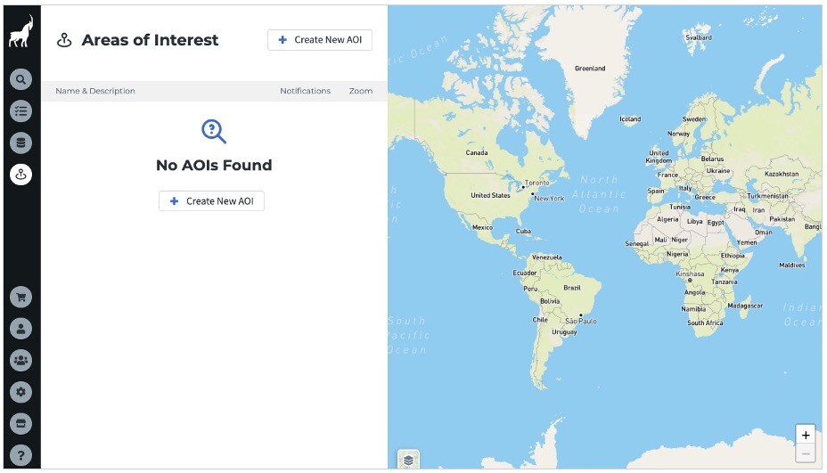Zoom out the map with minus
Viewport: 827px width, 473px height.
[x=806, y=453]
